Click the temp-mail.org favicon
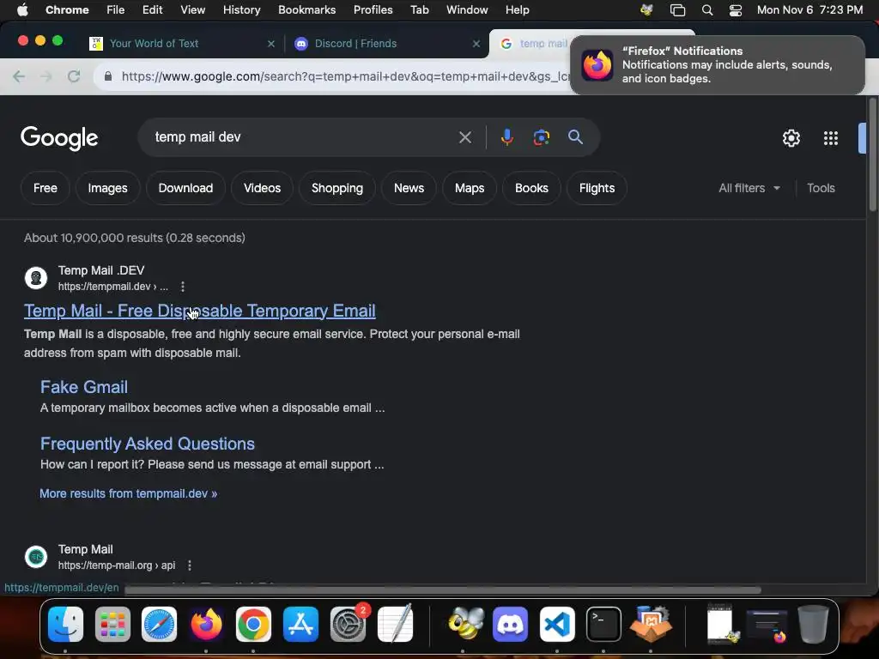The width and height of the screenshot is (879, 659). tap(36, 556)
